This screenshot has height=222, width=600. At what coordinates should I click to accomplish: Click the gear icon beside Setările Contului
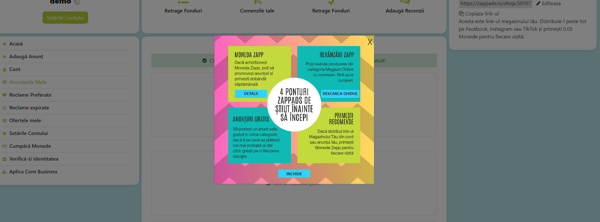[x=4, y=133]
